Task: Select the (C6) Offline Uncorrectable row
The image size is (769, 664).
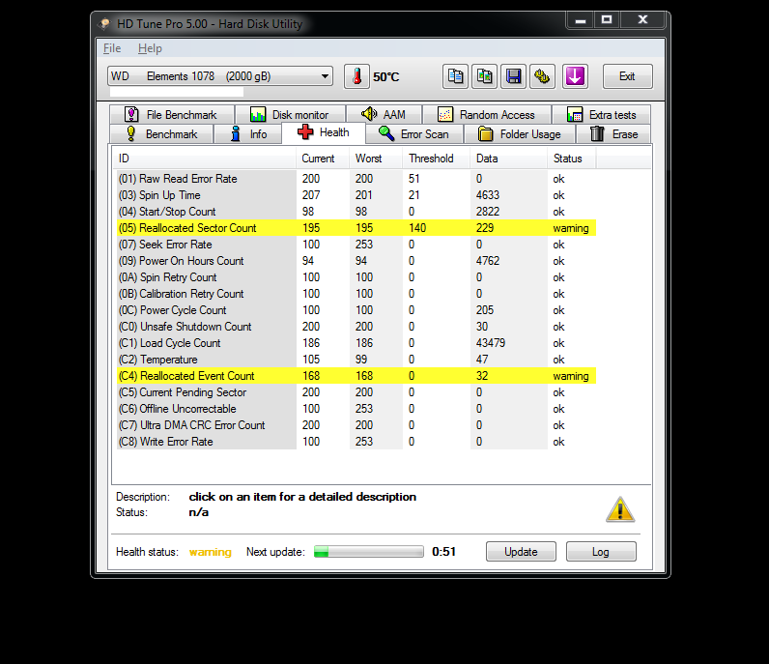Action: (x=356, y=409)
